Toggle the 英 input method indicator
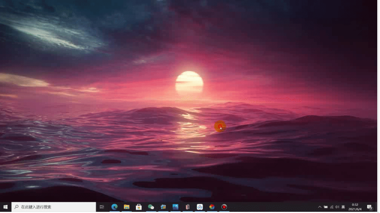This screenshot has width=380, height=213. click(x=343, y=207)
